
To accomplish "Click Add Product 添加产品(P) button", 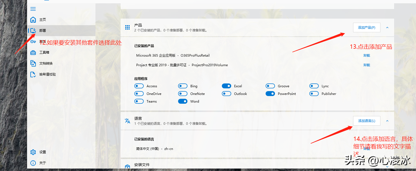I will coord(366,28).
